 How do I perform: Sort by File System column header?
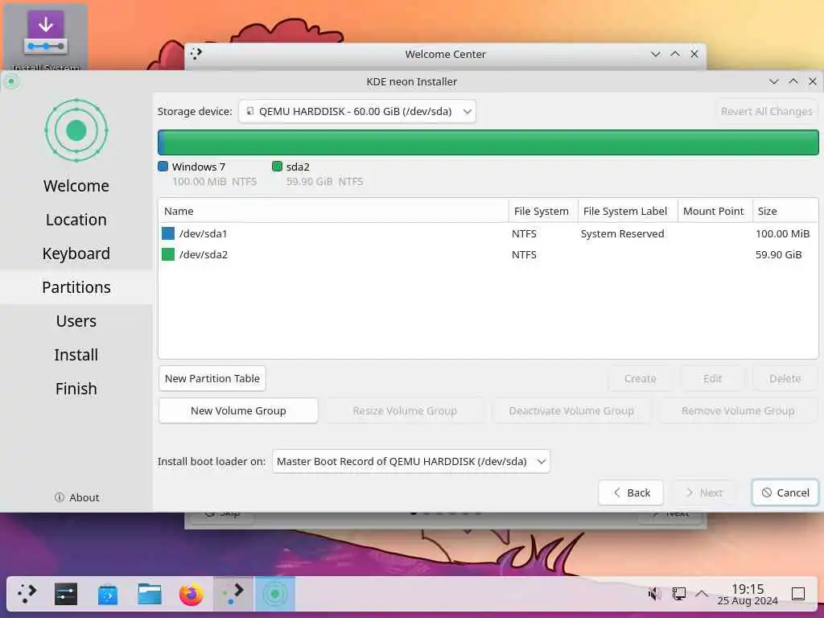543,211
